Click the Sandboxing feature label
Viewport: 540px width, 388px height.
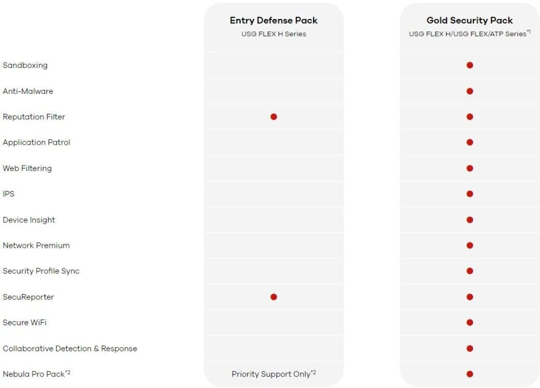click(25, 65)
